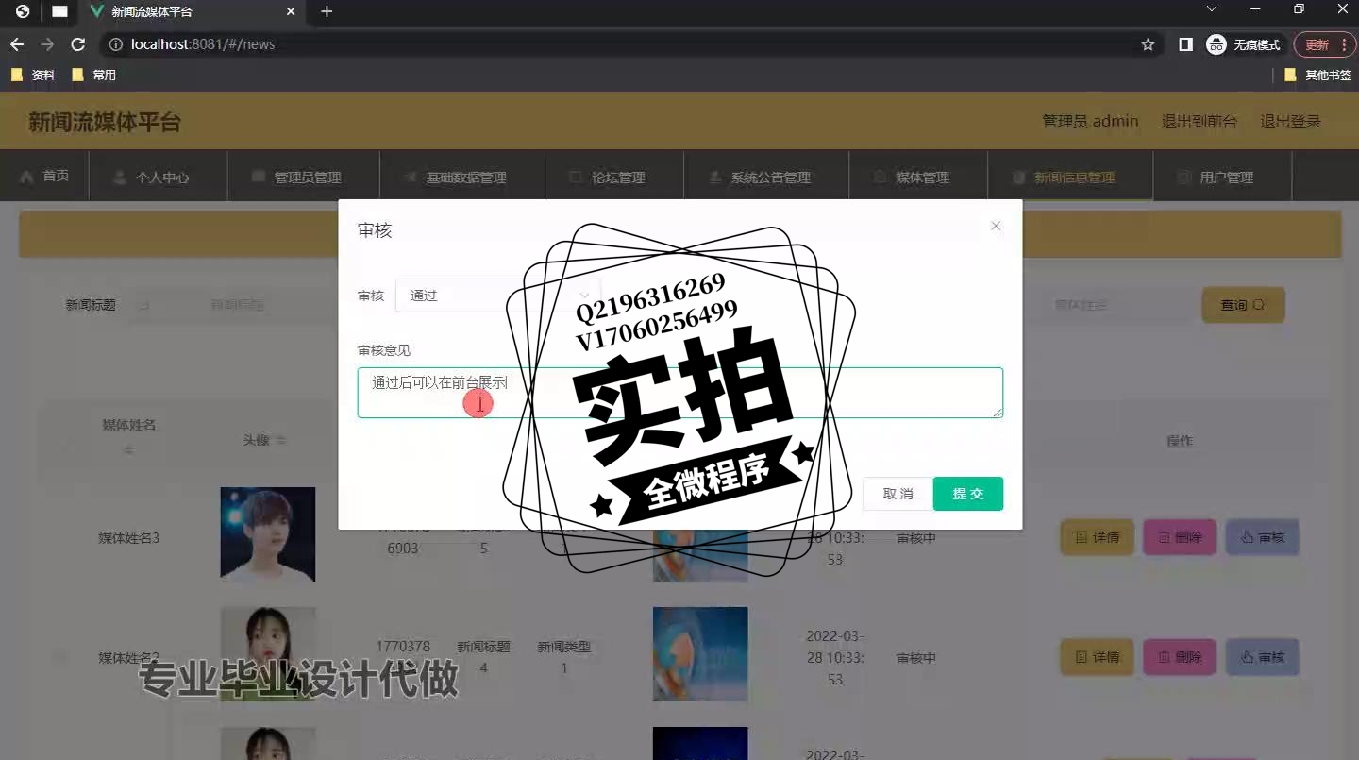Image resolution: width=1359 pixels, height=760 pixels.
Task: Click 审核 button for 媒体姓名2 row
Action: tap(1263, 657)
